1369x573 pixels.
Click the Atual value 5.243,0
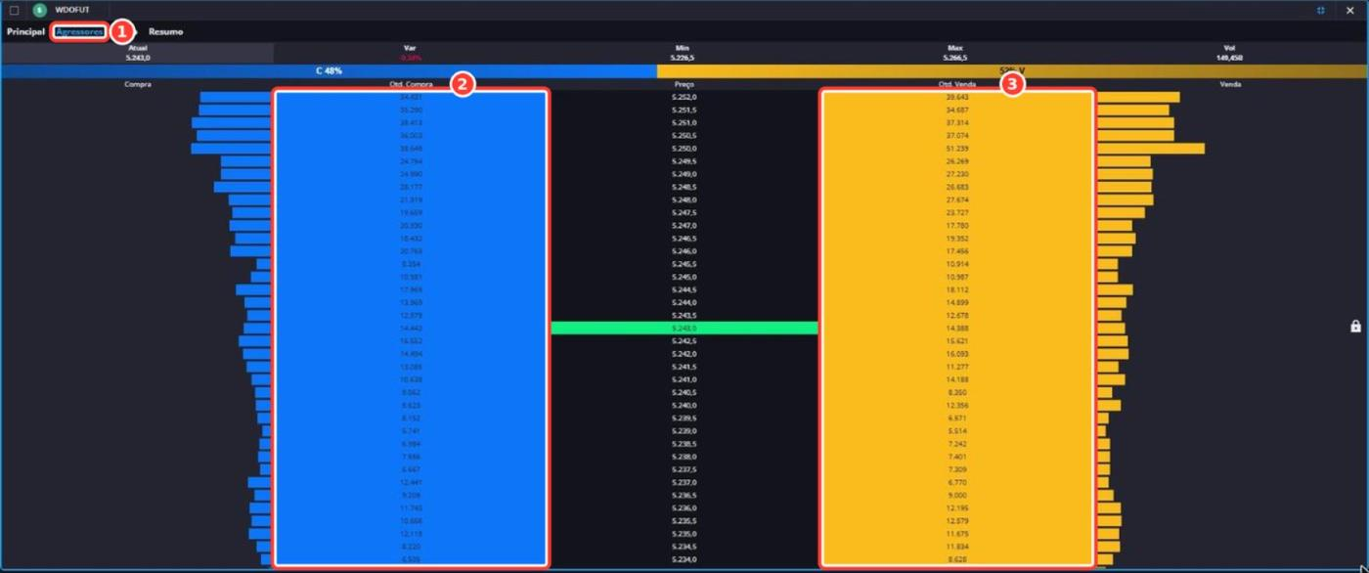pos(138,58)
